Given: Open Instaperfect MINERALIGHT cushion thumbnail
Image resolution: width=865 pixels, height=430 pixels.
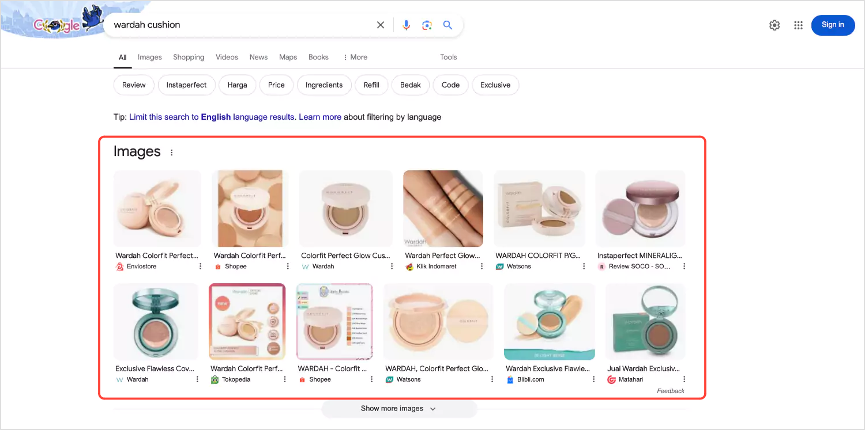Looking at the screenshot, I should (x=640, y=208).
